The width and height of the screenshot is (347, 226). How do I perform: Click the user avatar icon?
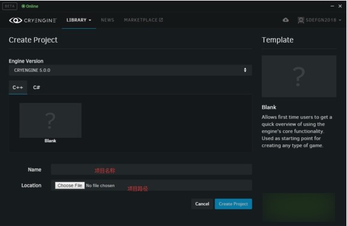301,20
